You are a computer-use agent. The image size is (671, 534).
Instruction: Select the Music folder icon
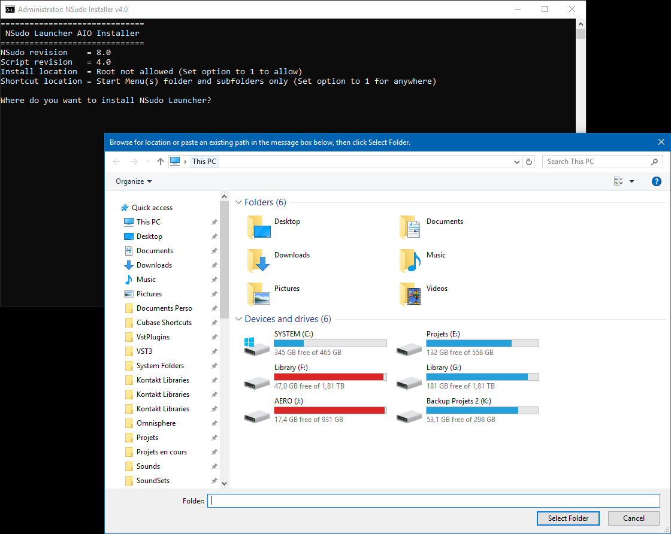click(410, 260)
